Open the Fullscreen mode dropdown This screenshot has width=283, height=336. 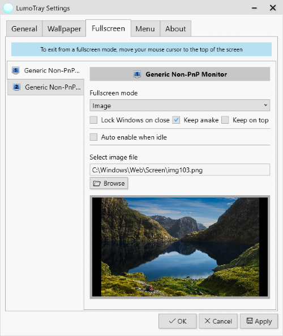[180, 105]
